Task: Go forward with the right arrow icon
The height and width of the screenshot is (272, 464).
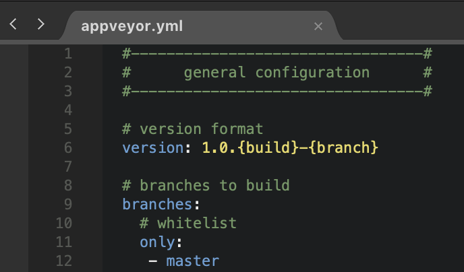Action: coord(41,24)
